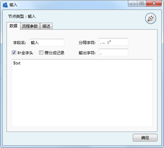This screenshot has height=148, width=164.
Task: Click the 字段名 input field
Action: [x=47, y=42]
